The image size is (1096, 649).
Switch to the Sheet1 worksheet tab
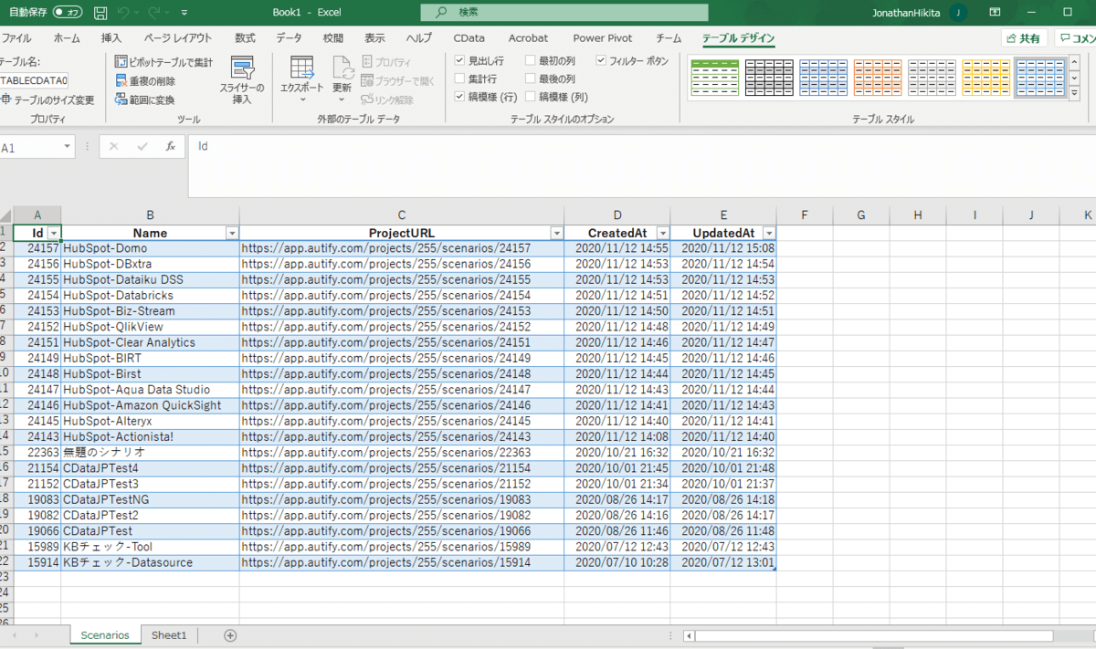pyautogui.click(x=169, y=635)
